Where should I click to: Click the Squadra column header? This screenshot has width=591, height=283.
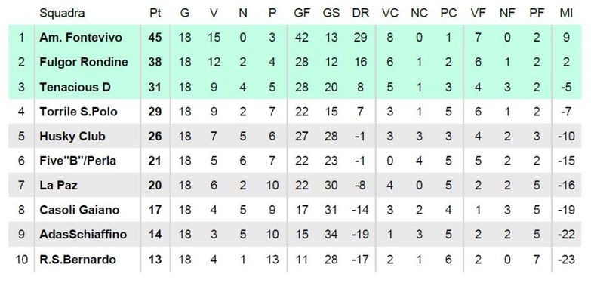coord(62,13)
